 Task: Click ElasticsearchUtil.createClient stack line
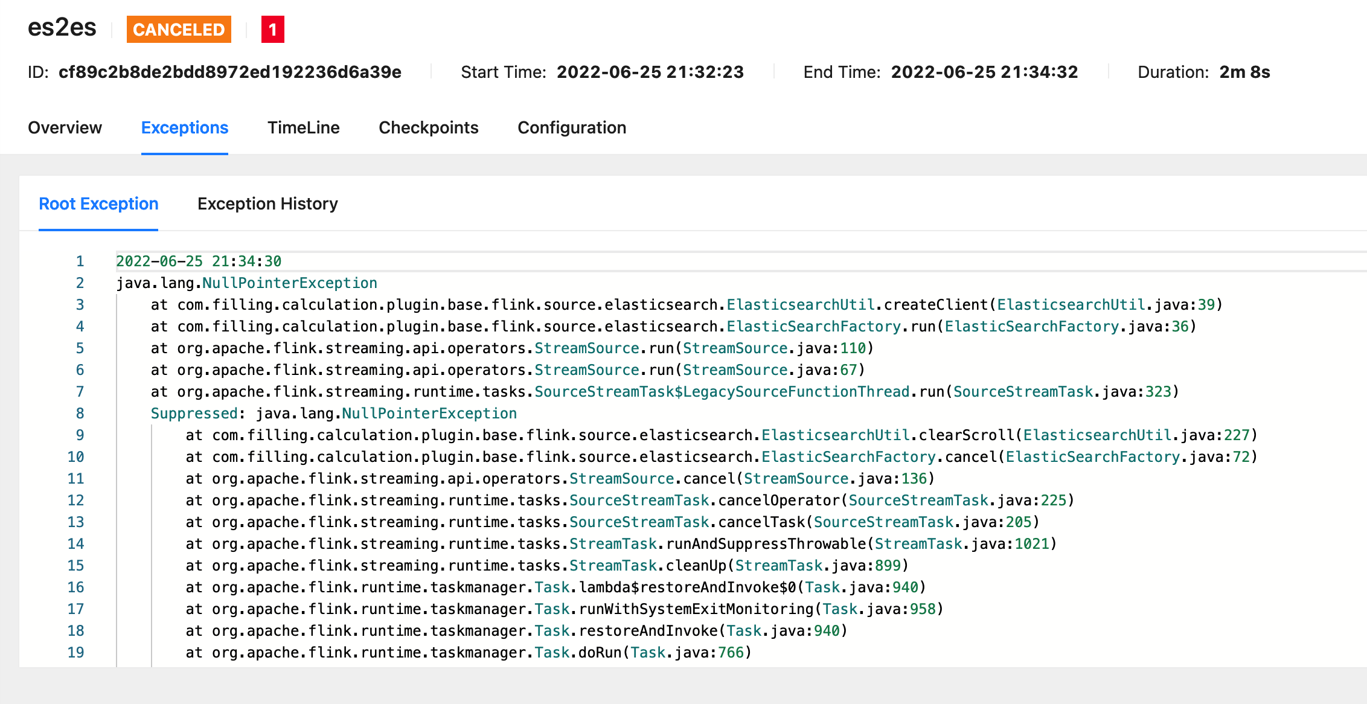[x=687, y=305]
